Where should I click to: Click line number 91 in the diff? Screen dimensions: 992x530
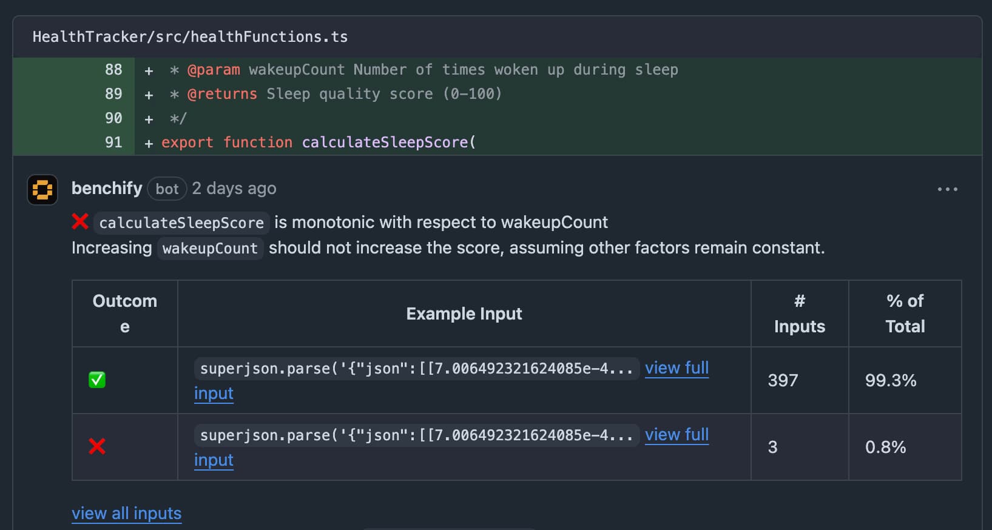point(113,142)
